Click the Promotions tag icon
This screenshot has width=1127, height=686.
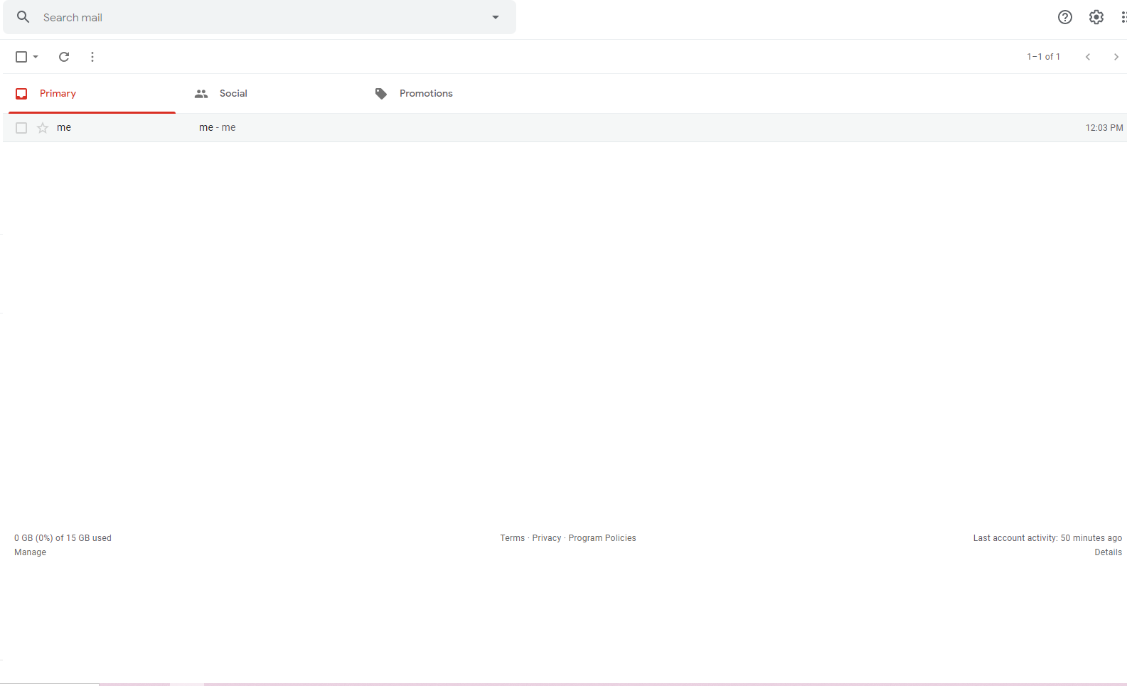tap(381, 94)
